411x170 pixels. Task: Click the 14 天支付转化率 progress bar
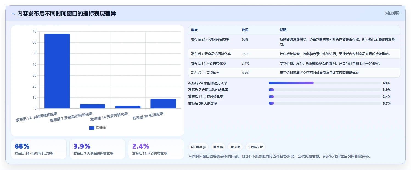pos(325,97)
